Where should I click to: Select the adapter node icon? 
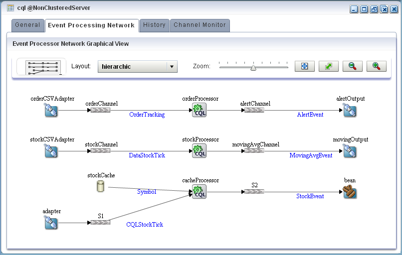[x=51, y=223]
